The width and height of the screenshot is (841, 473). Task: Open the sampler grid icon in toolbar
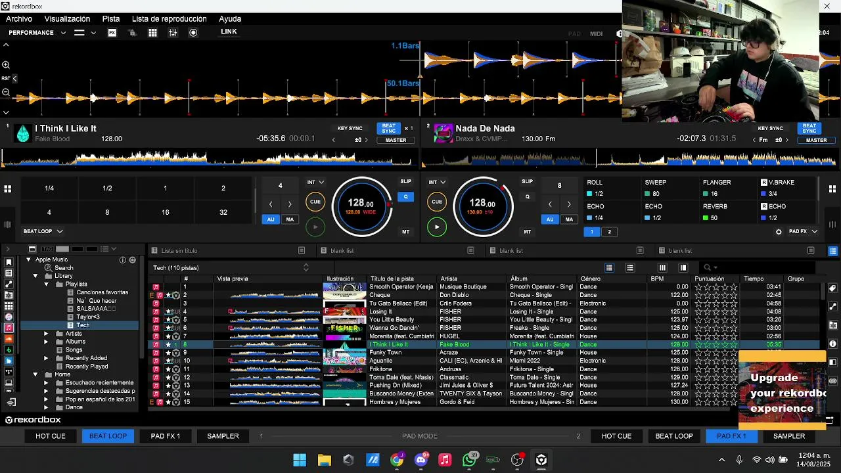click(152, 33)
